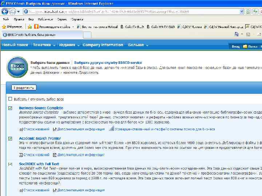Image resolution: width=262 pixels, height=196 pixels.
Task: Open Academic Search Premier database link
Action: click(40, 138)
